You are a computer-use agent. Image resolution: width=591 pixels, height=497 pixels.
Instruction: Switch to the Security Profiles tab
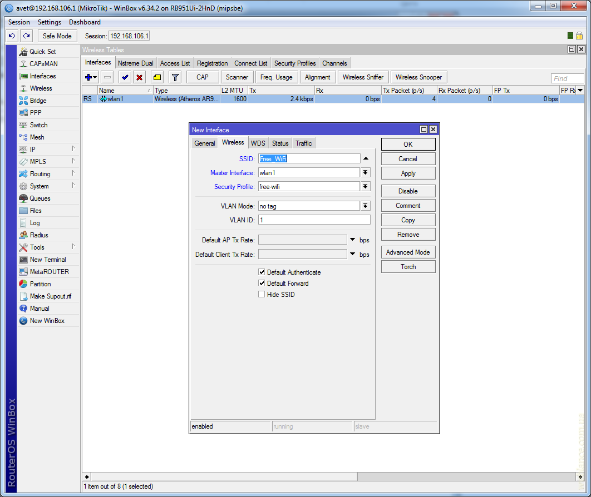pyautogui.click(x=295, y=63)
